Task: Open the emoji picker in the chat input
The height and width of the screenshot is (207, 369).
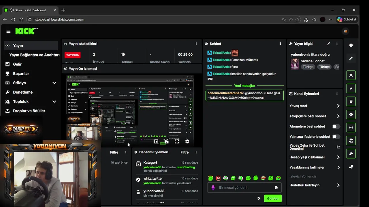Action: (x=276, y=187)
